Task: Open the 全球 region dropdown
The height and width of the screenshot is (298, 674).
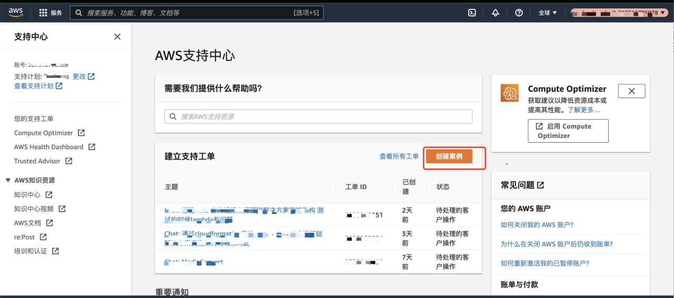Action: click(548, 13)
